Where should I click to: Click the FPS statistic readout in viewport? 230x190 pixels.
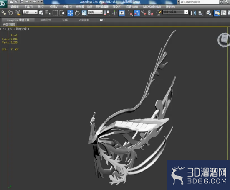point(10,49)
